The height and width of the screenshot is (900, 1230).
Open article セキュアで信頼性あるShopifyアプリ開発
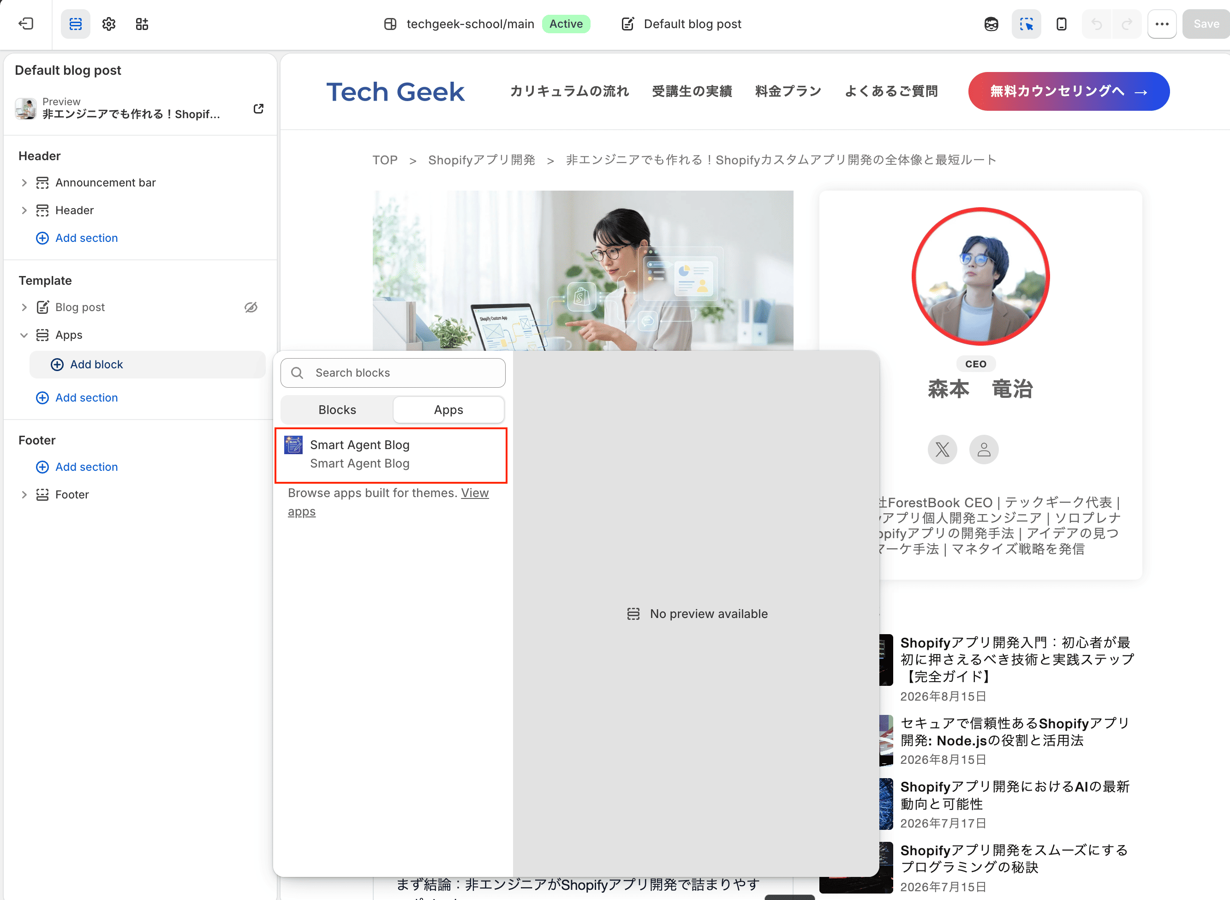(1015, 732)
